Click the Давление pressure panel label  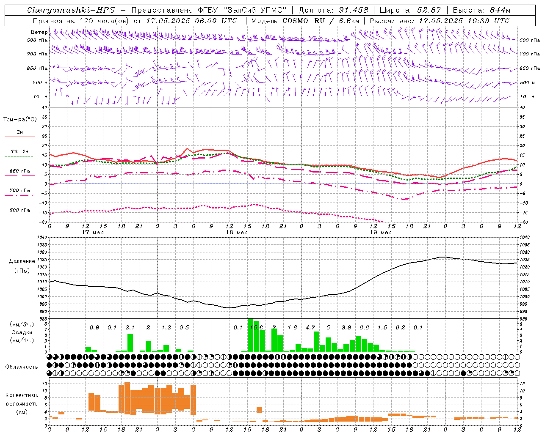pyautogui.click(x=22, y=261)
